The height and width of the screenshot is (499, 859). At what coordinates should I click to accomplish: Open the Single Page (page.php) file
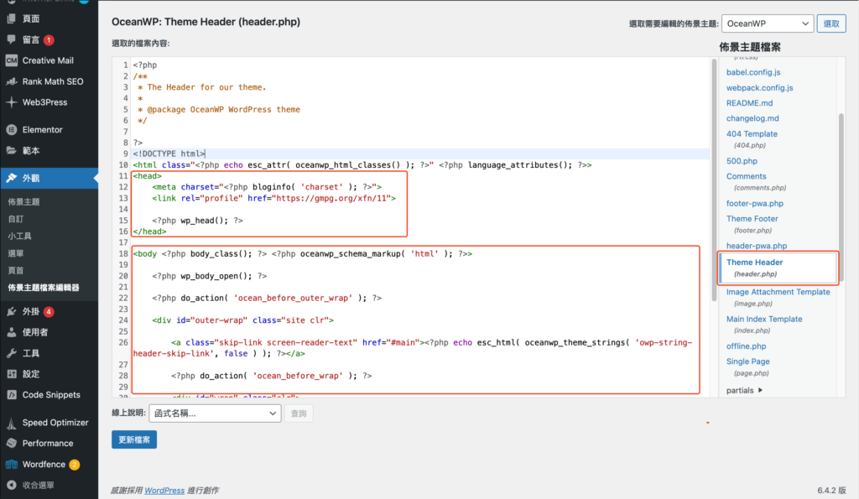tap(747, 361)
